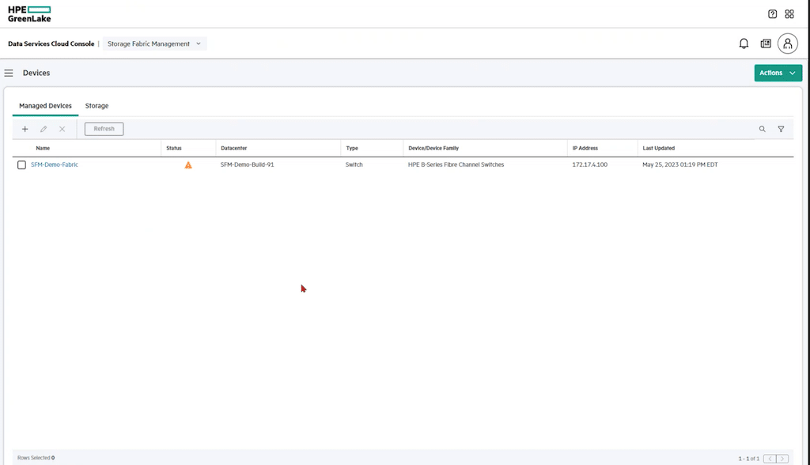
Task: Open the user profile avatar
Action: click(788, 44)
